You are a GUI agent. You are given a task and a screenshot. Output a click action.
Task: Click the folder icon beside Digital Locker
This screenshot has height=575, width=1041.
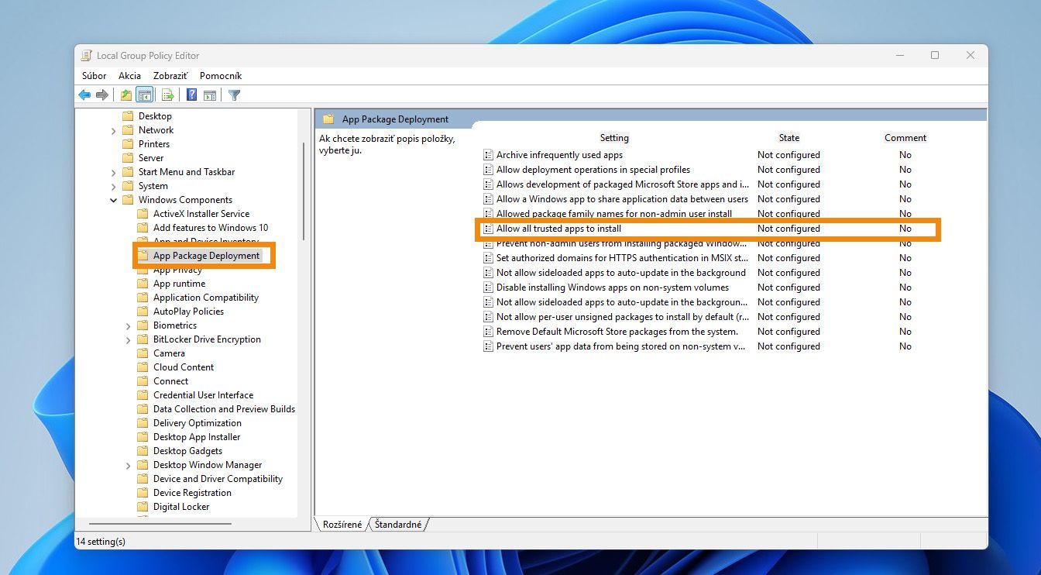point(143,507)
